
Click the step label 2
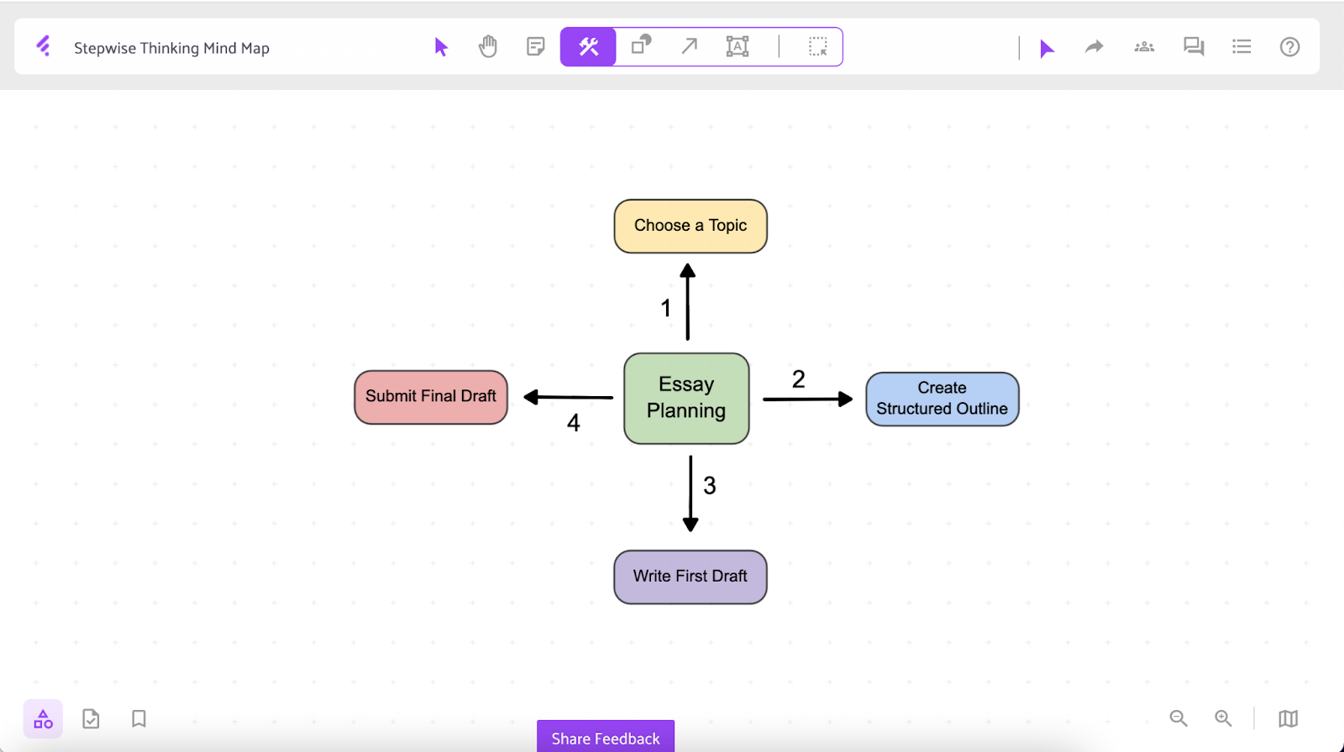point(799,379)
